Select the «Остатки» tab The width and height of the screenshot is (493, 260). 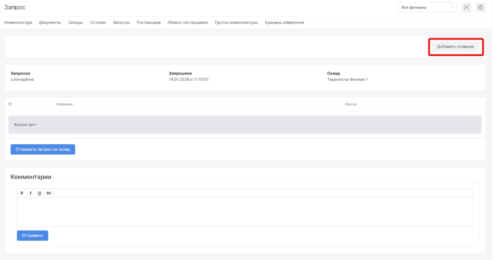[98, 23]
